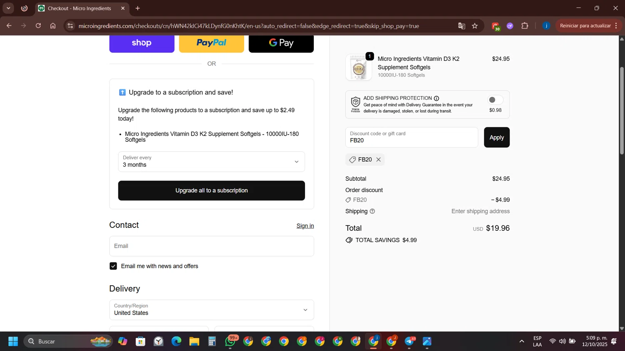Open the tab search dropdown arrow
Image resolution: width=625 pixels, height=351 pixels.
tap(8, 8)
